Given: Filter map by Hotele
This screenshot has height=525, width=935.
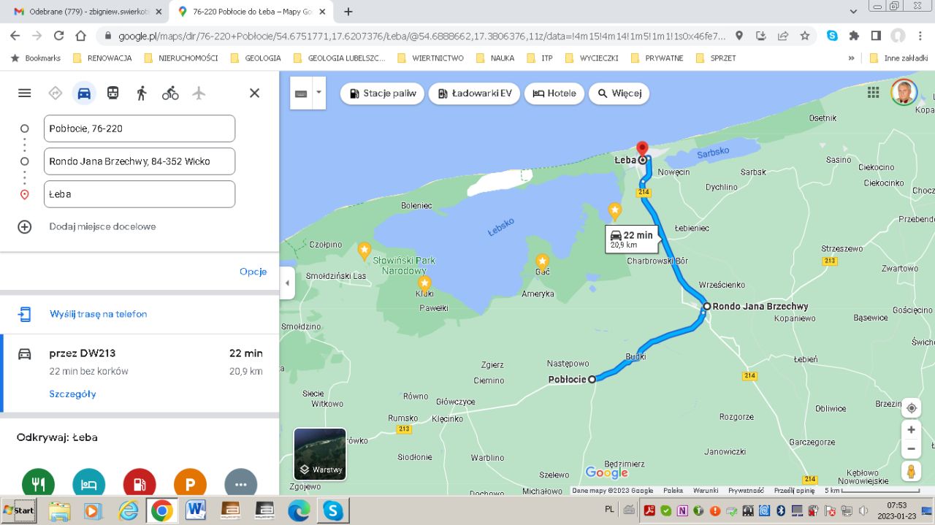Looking at the screenshot, I should 554,93.
